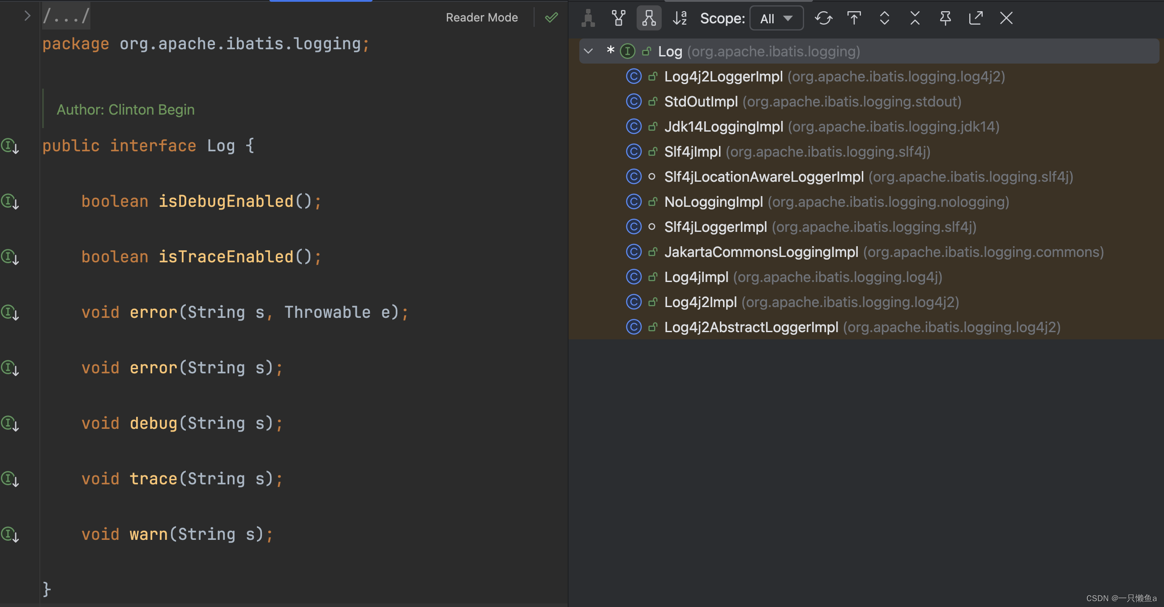1164x607 pixels.
Task: Click the green inspection checkmark
Action: click(x=551, y=17)
